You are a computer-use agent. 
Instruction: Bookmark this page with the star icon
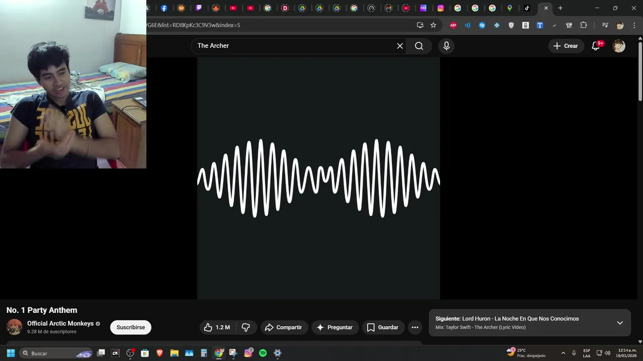click(x=434, y=25)
